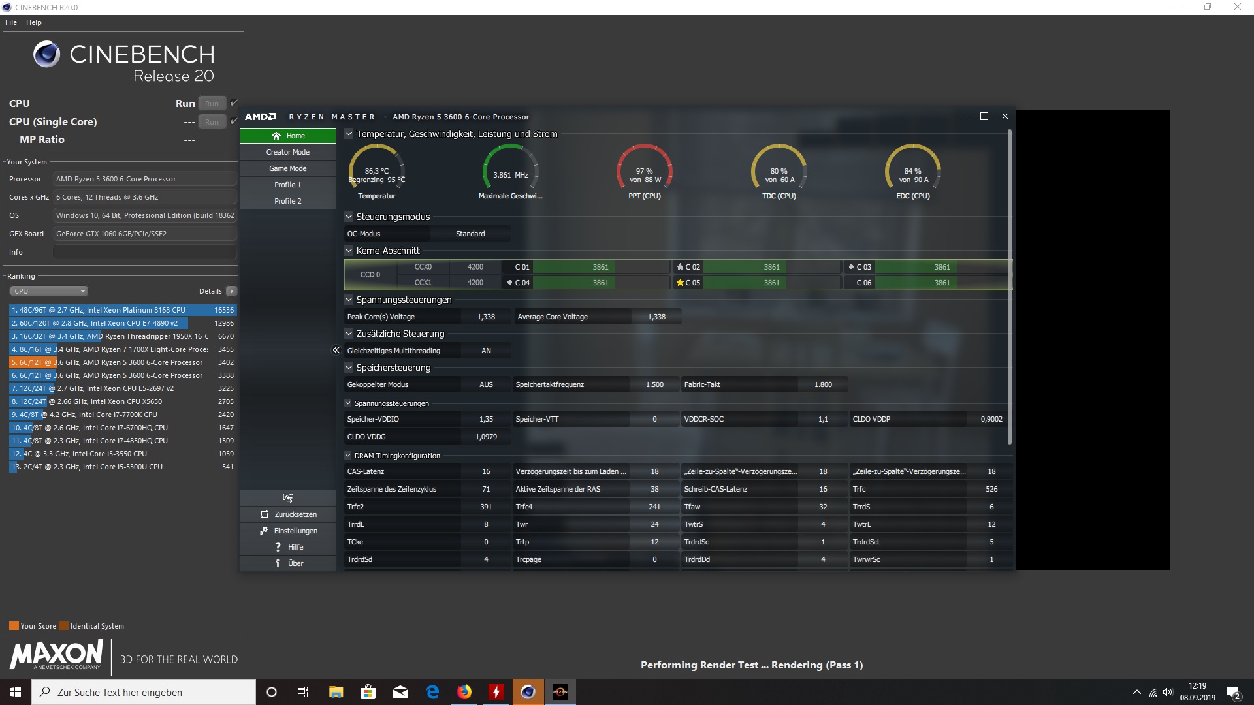Open Ryzen Master from the taskbar
Viewport: 1254px width, 705px height.
coord(560,692)
